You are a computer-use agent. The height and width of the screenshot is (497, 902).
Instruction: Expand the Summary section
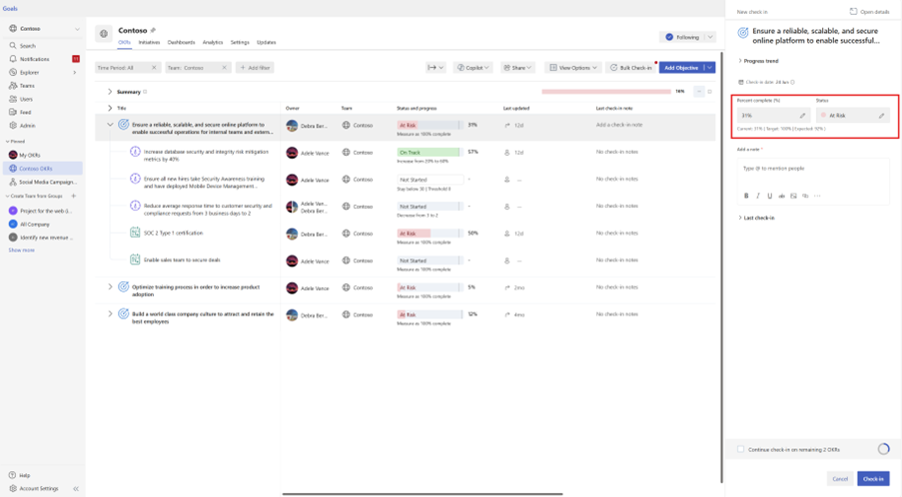point(110,92)
